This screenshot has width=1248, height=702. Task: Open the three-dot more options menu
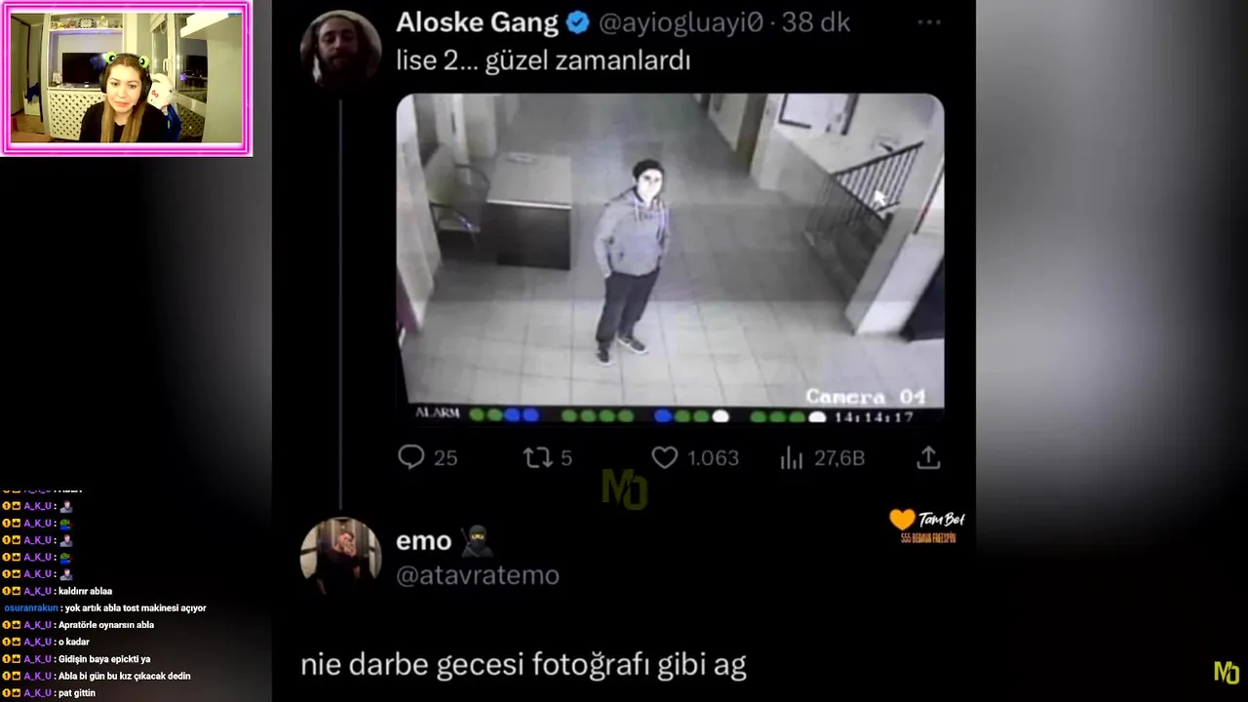point(928,22)
